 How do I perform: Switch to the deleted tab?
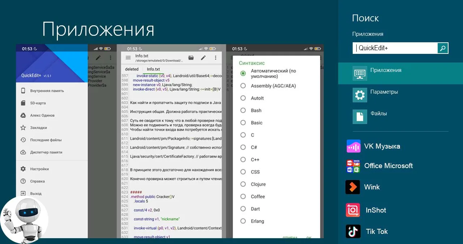[x=132, y=69]
